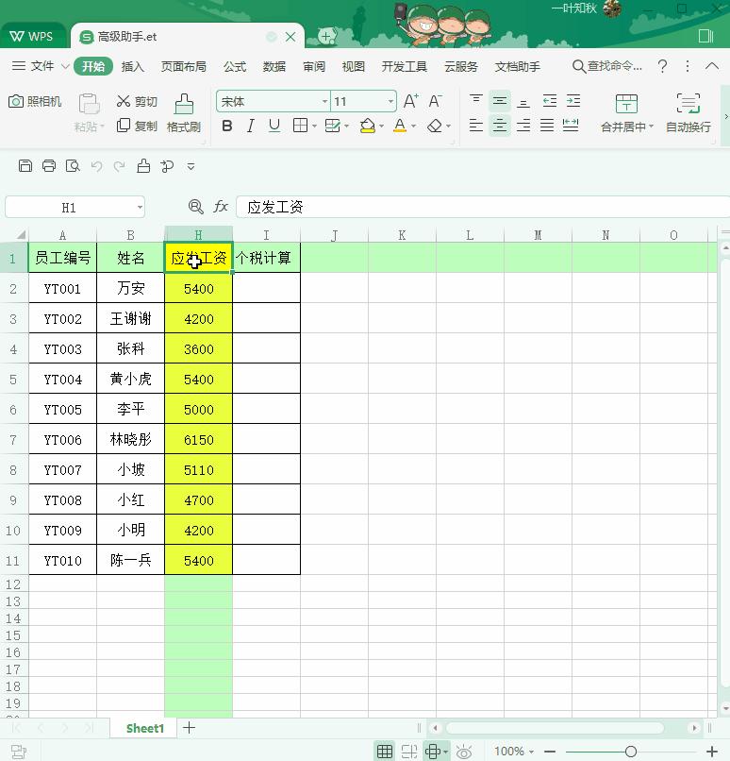Apply font color A
The height and width of the screenshot is (761, 730).
[400, 126]
